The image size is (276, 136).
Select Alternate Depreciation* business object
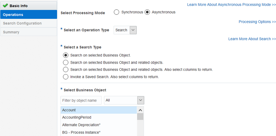[81, 125]
